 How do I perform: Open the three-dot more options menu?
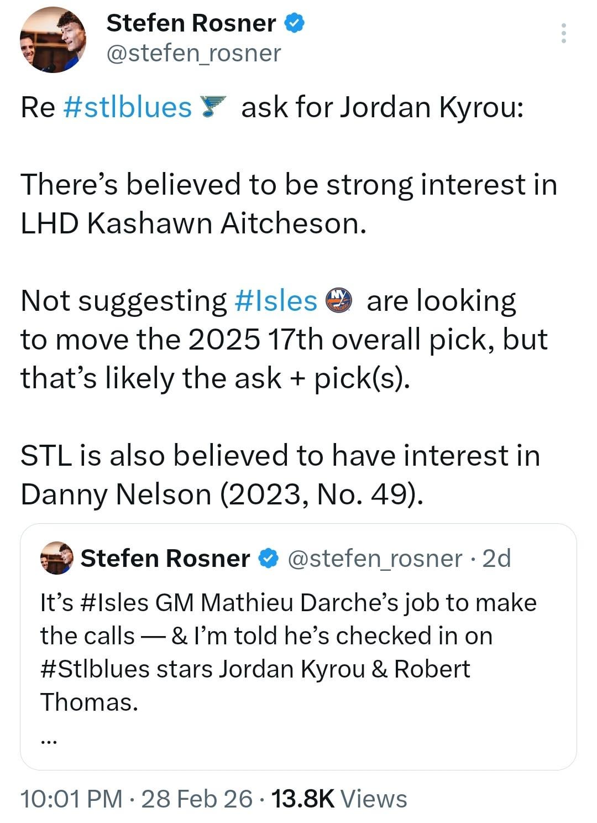[563, 33]
